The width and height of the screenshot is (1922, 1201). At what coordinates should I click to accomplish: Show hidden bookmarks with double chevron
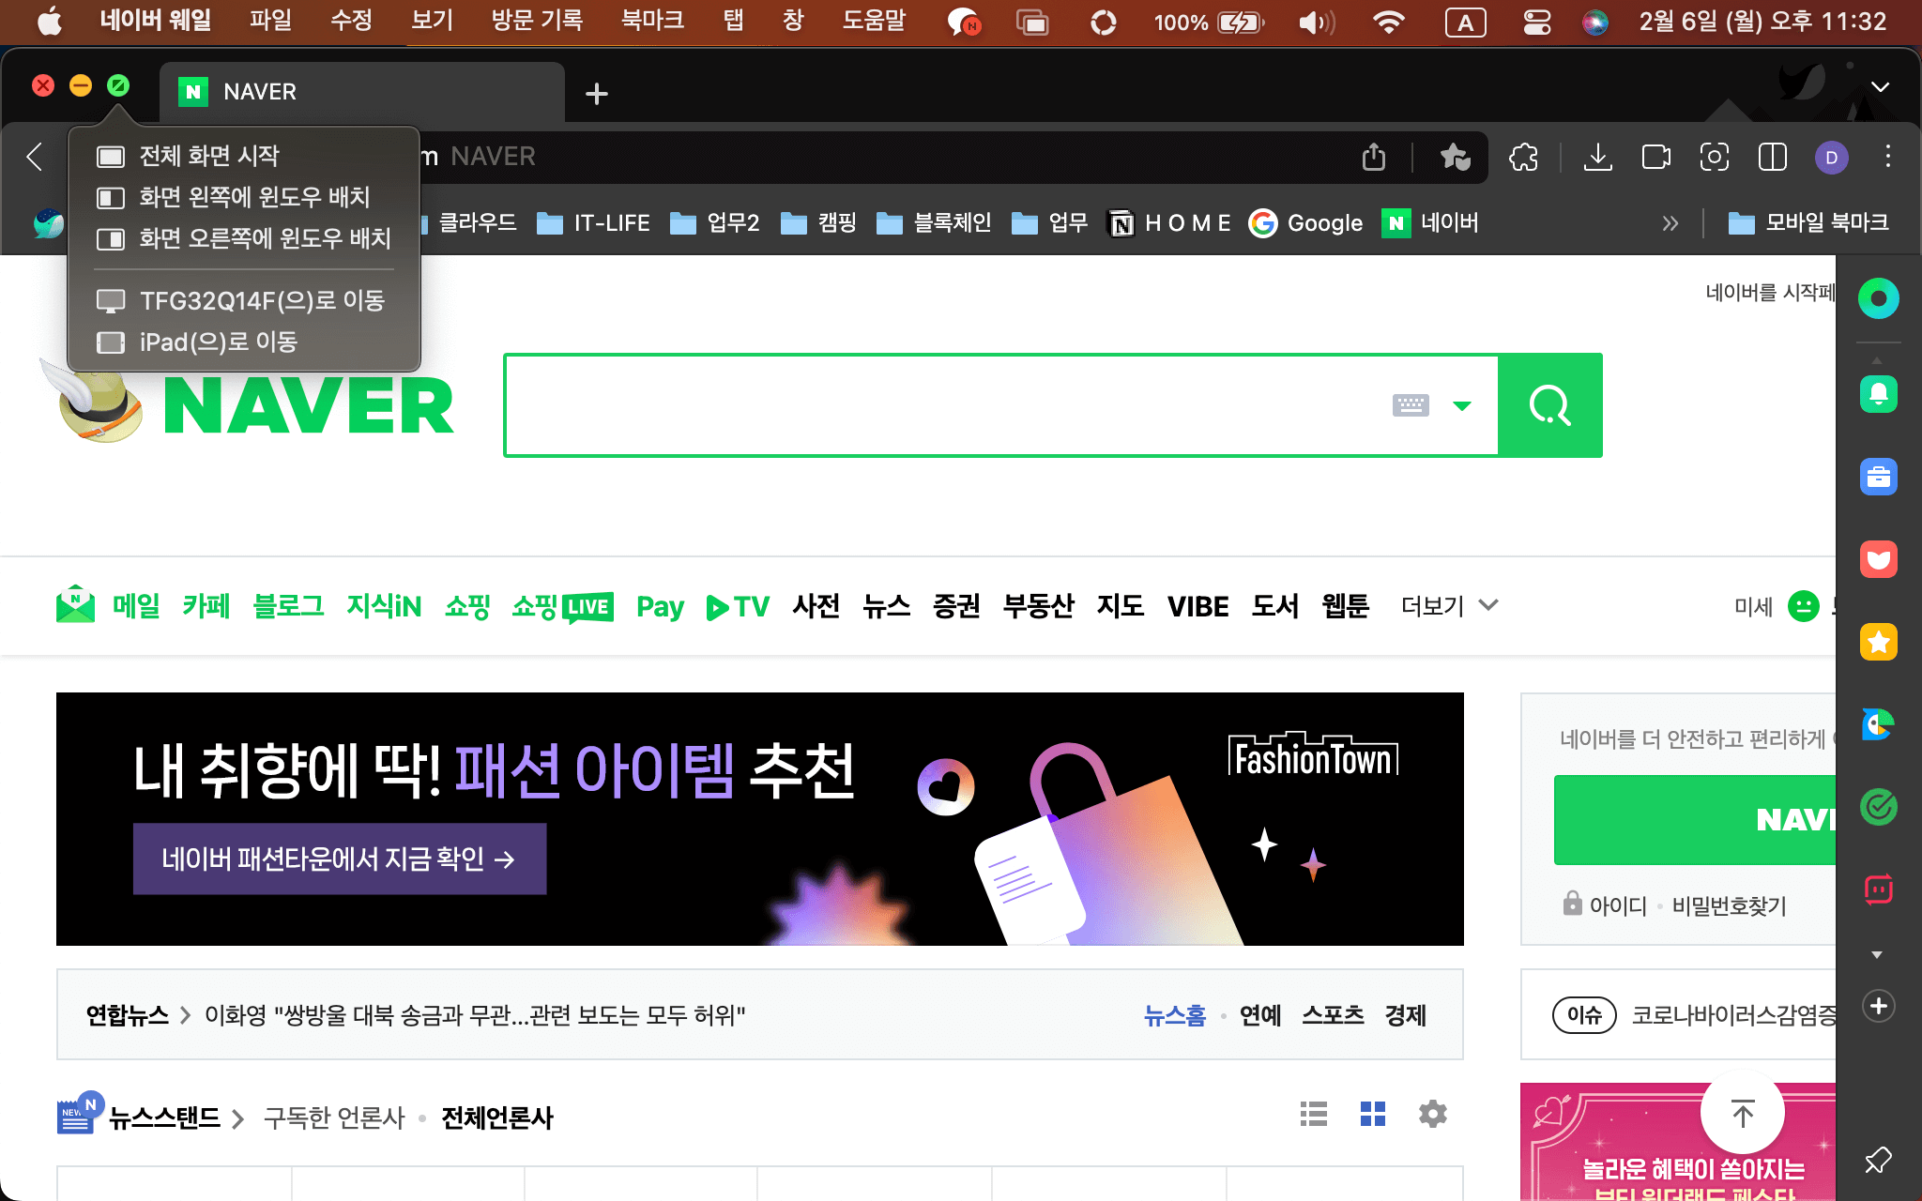tap(1670, 223)
